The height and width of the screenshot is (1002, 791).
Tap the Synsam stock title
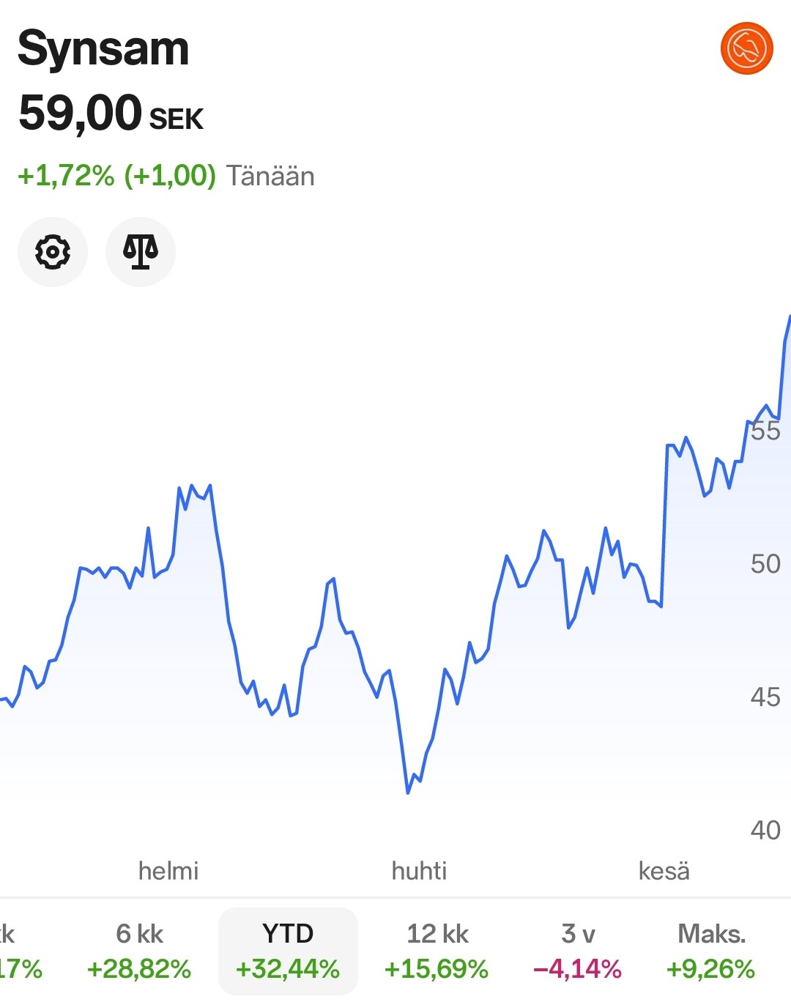pos(103,48)
